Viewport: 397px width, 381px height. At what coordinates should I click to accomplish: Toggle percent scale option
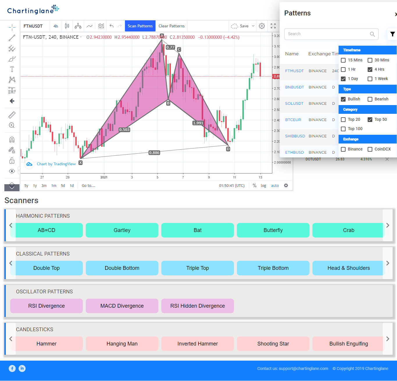(255, 186)
